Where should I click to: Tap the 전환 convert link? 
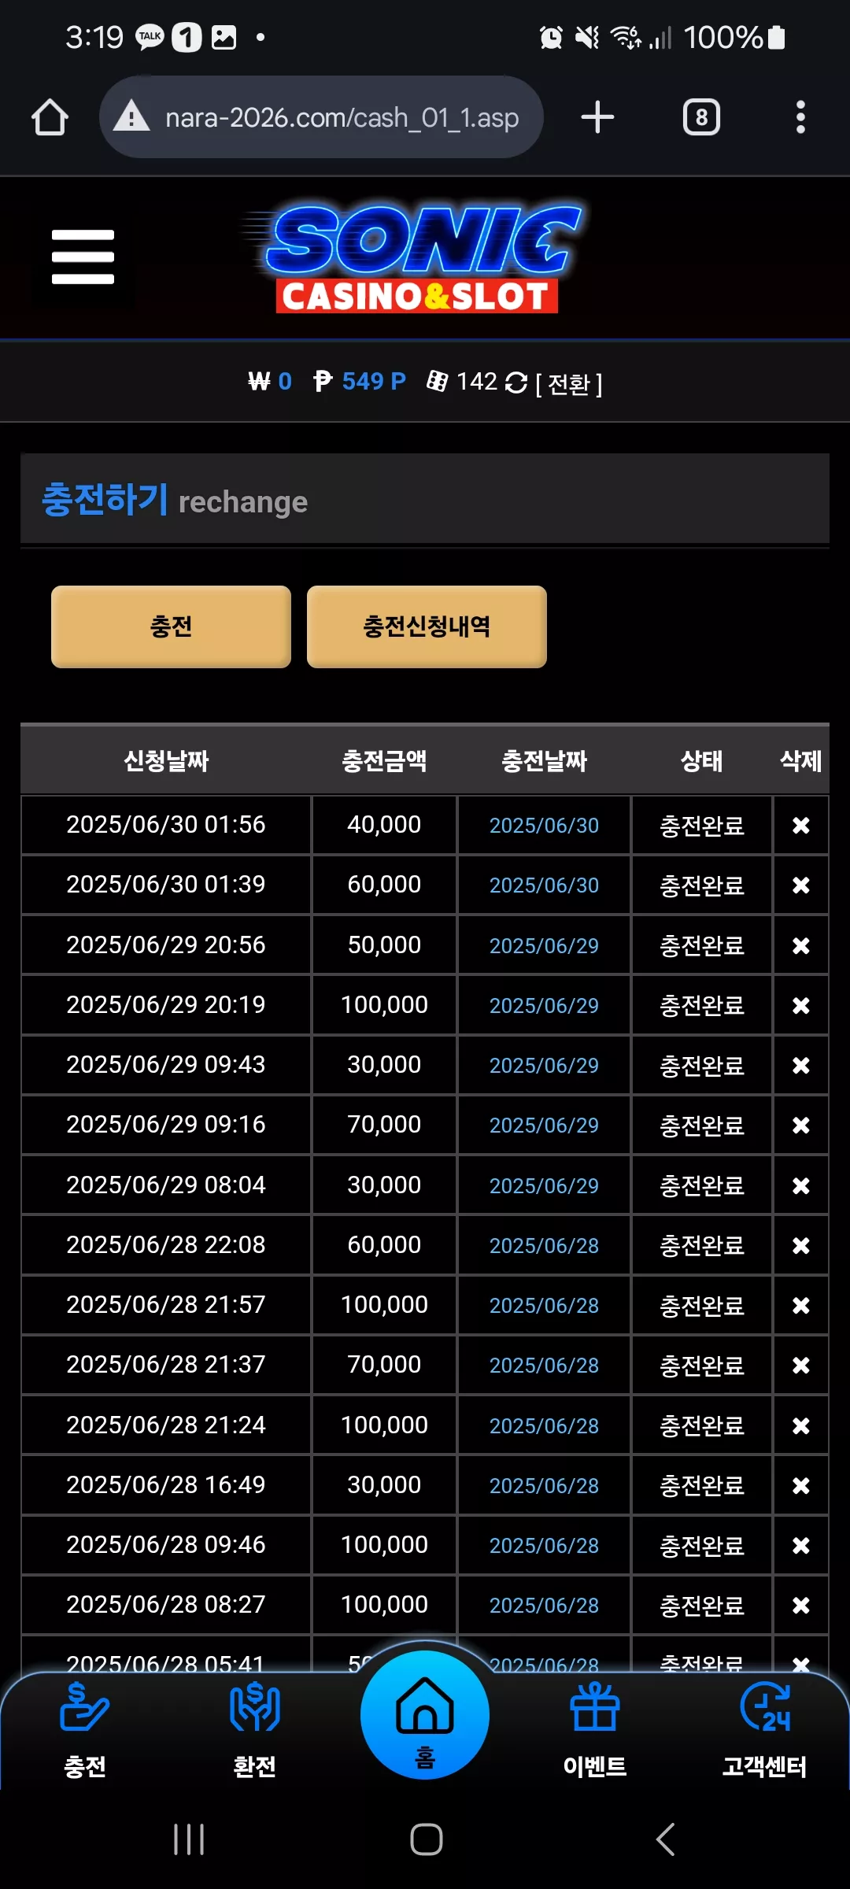(x=569, y=384)
